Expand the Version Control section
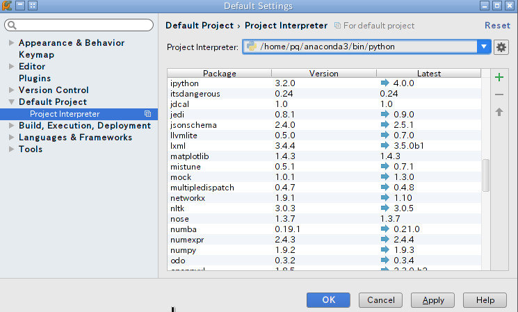Viewport: 518px width, 312px height. coord(10,90)
